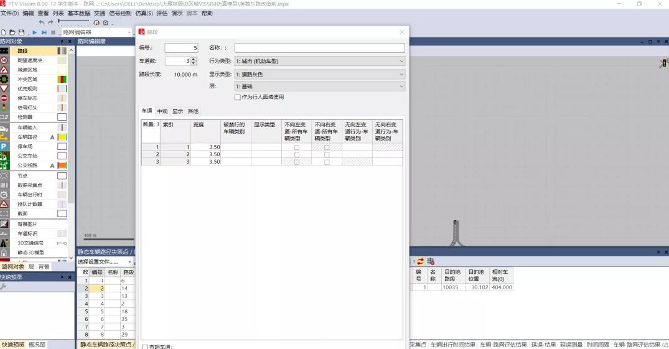Select the 节点 node icon
Image resolution: width=669 pixels, height=349 pixels.
tap(4, 175)
